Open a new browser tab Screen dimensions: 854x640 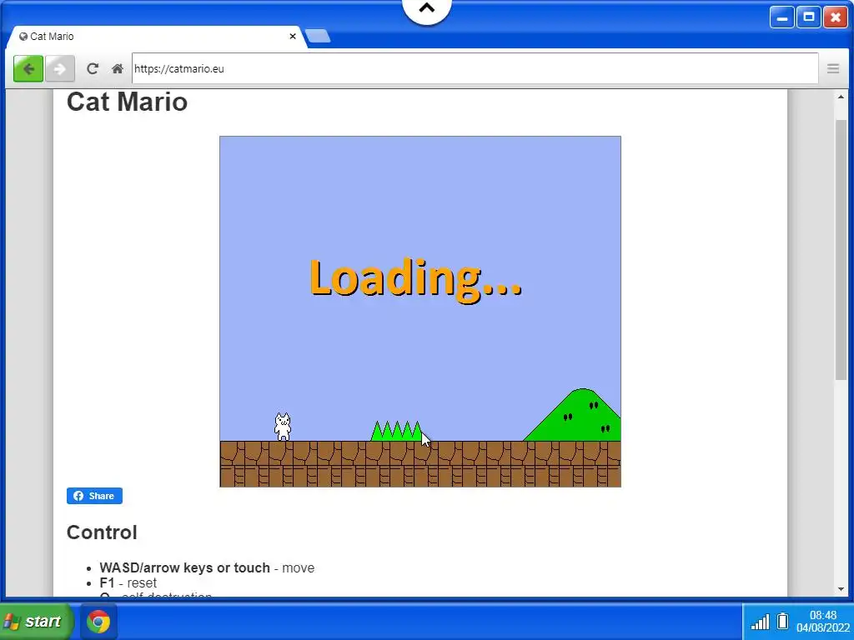(318, 36)
